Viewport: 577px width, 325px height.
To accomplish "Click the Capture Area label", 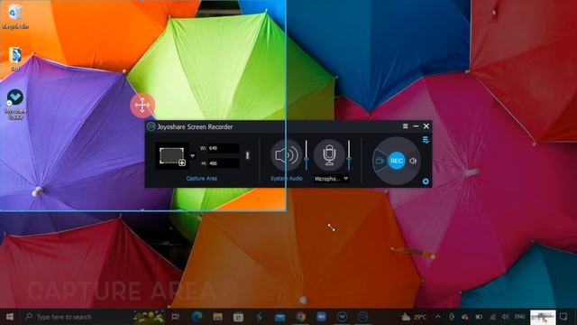I will tap(201, 179).
